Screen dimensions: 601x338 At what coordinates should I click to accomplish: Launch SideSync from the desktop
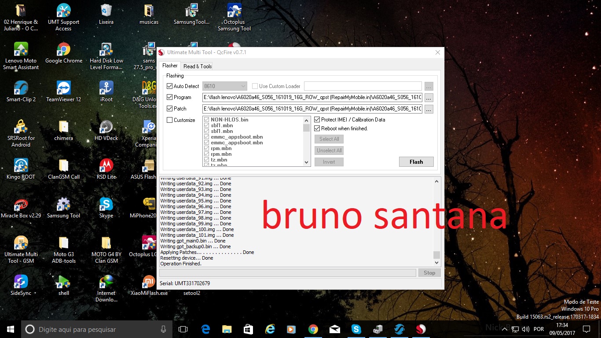click(x=21, y=286)
